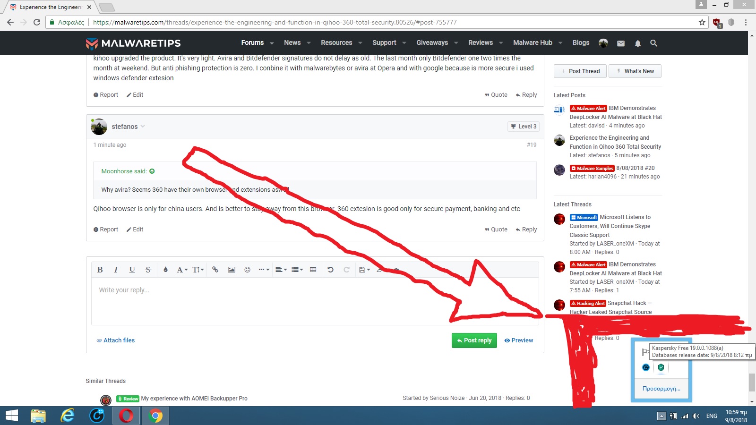Image resolution: width=756 pixels, height=425 pixels.
Task: Open the alerts bell icon
Action: pyautogui.click(x=638, y=43)
